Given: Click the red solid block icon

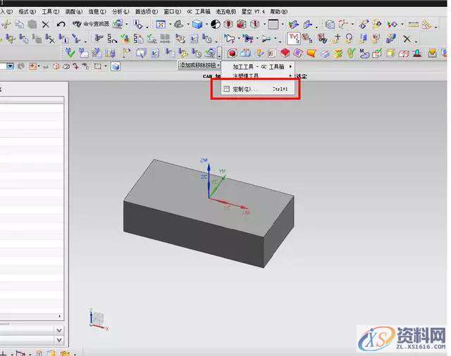Looking at the screenshot, I should click(x=285, y=53).
